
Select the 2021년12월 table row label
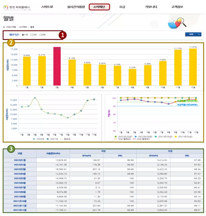click(x=20, y=210)
